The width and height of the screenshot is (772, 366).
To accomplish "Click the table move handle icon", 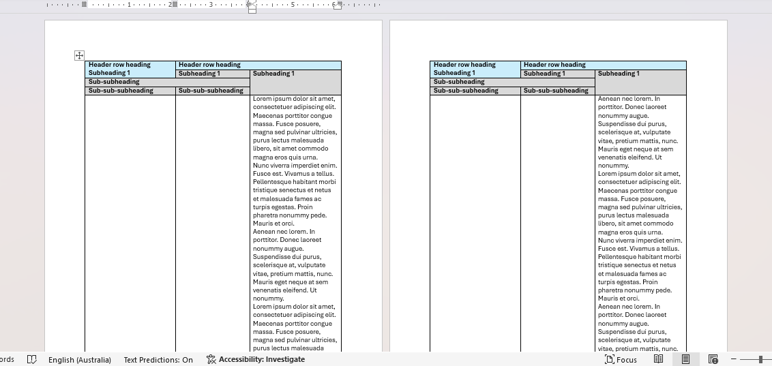I will [79, 55].
